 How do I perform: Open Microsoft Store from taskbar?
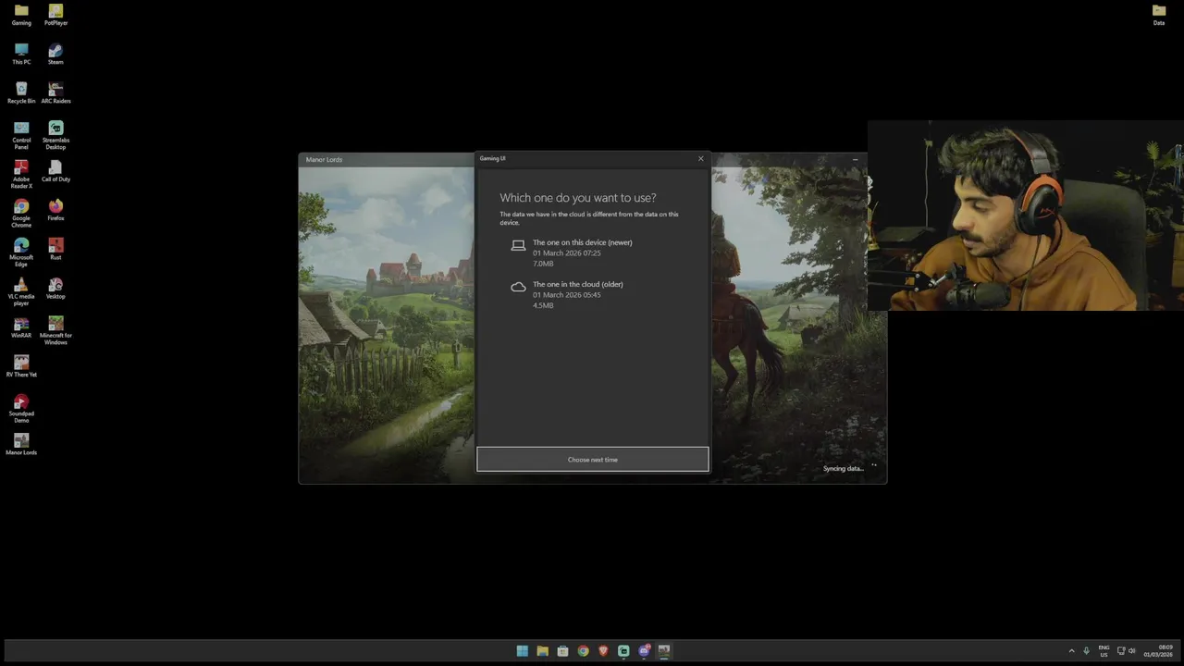(562, 651)
